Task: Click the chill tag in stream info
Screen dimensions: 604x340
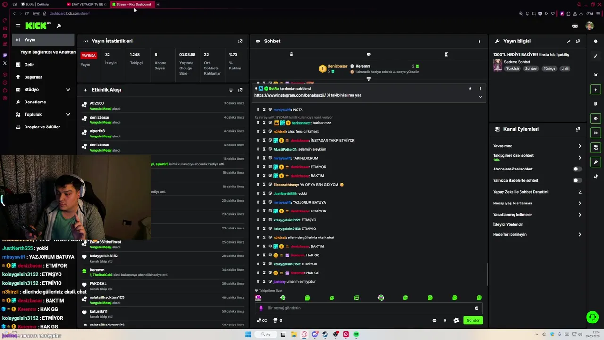Action: coord(565,69)
